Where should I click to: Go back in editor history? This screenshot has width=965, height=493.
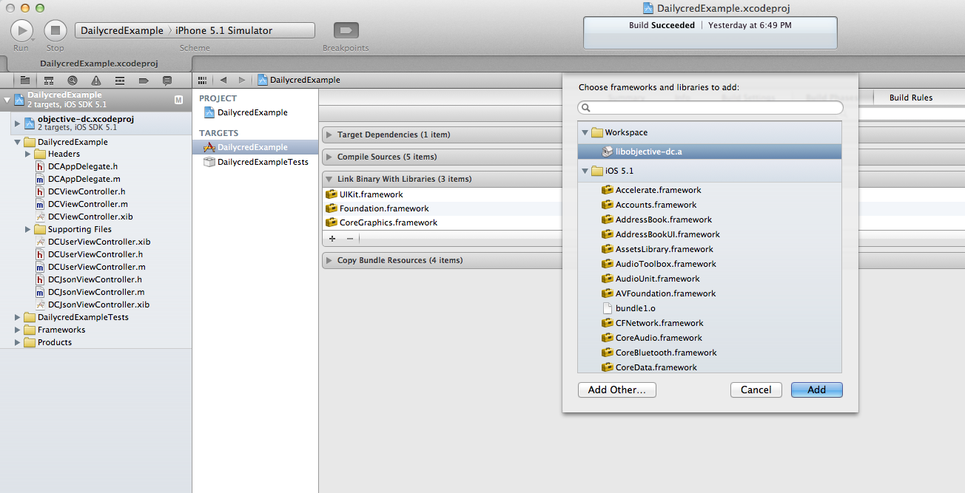223,80
